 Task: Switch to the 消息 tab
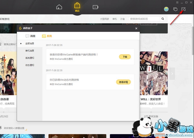pos(30,36)
